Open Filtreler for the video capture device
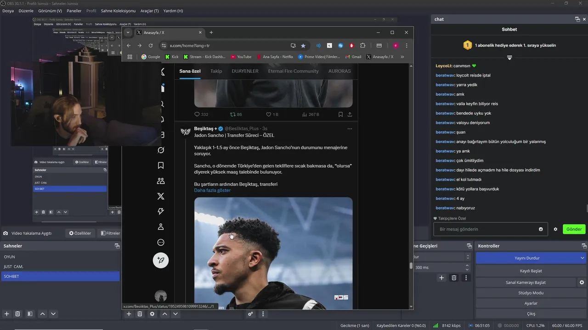Viewport: 588px width, 330px height. click(110, 233)
